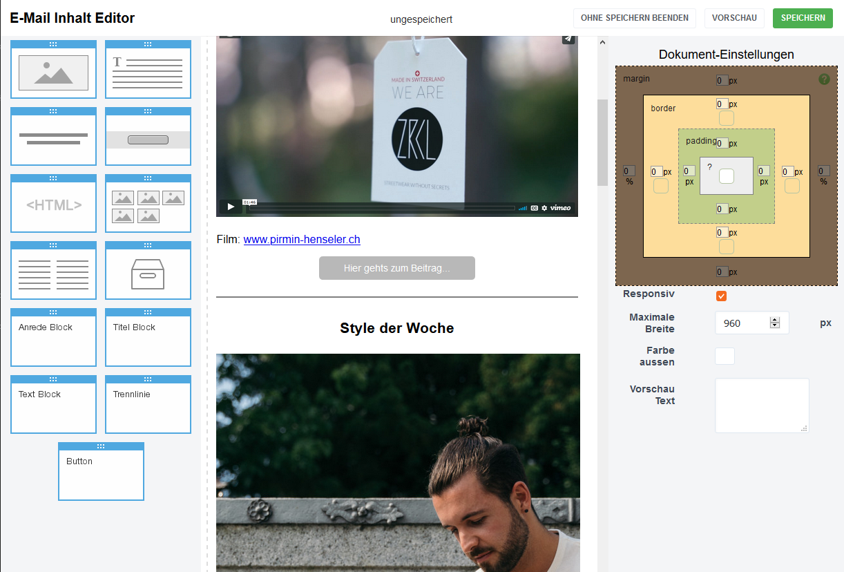Click the right margin percent input

click(824, 171)
